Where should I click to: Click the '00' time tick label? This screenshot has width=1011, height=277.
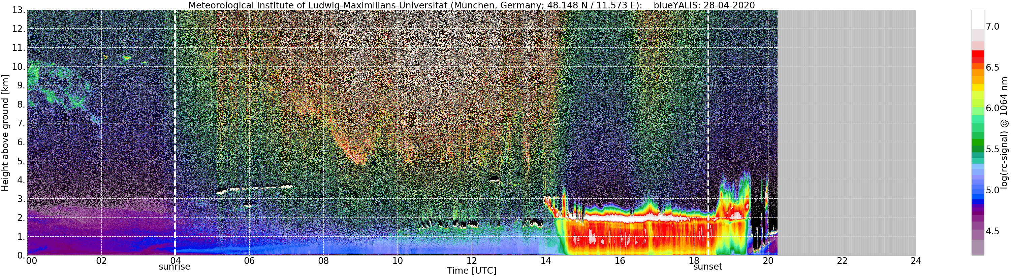coord(31,261)
